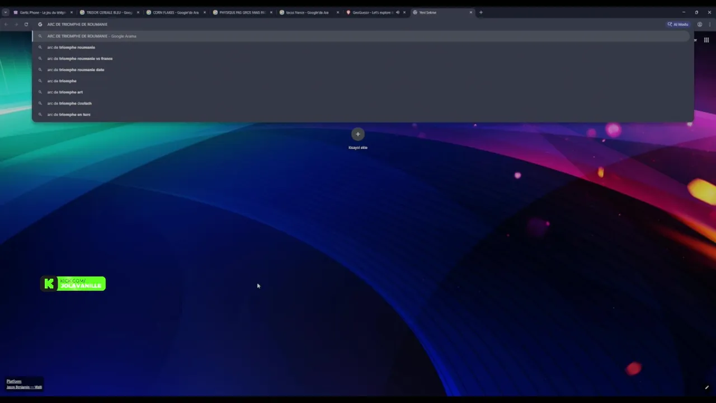Mute audio on the GeoGuessr tab
Screen dimensions: 716x403
point(397,12)
